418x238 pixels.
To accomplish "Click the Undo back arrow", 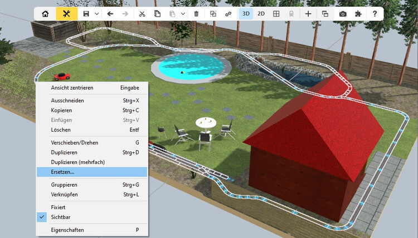I will coord(110,14).
